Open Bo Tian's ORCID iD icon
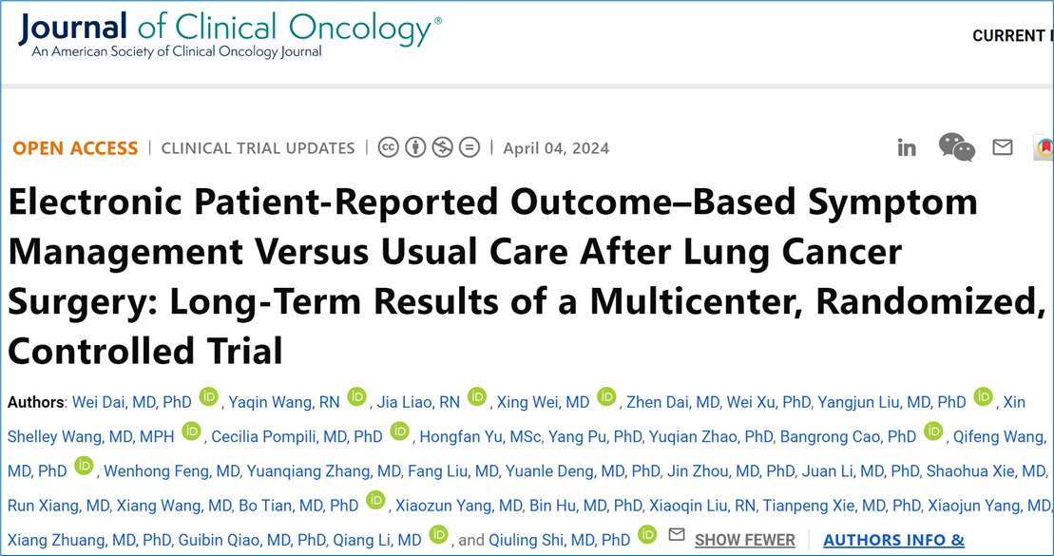Viewport: 1054px width, 556px height. pos(375,501)
